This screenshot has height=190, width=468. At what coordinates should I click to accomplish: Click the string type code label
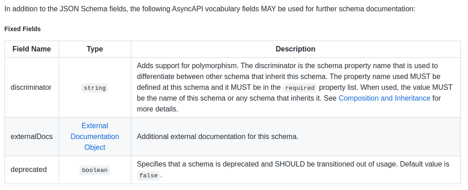click(95, 88)
